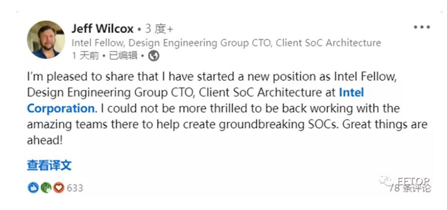Open the 633 reactions count
Image resolution: width=447 pixels, height=210 pixels.
75,188
